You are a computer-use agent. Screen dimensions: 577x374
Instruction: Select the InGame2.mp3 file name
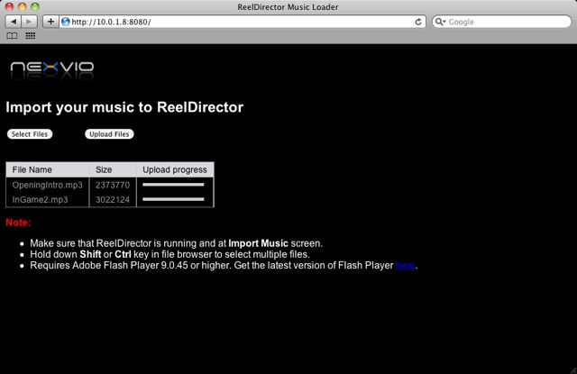pyautogui.click(x=40, y=200)
